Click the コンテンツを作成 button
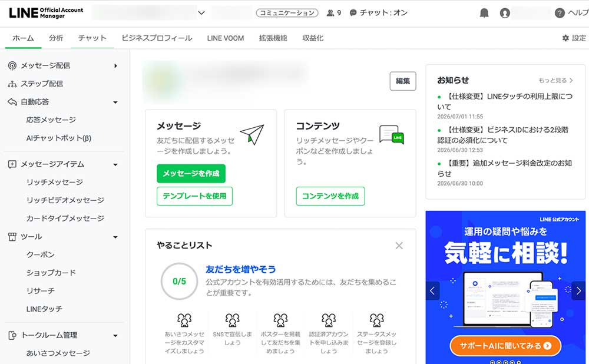This screenshot has height=364, width=589. coord(330,196)
